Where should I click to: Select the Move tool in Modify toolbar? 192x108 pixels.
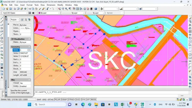coord(190,35)
